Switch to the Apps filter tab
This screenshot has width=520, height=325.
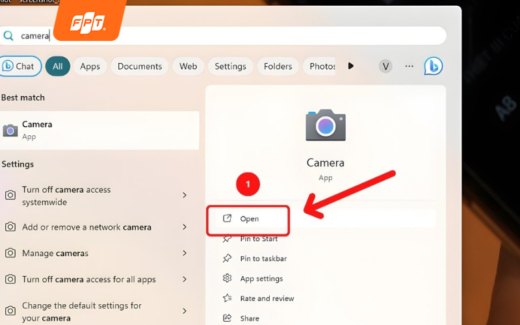90,66
